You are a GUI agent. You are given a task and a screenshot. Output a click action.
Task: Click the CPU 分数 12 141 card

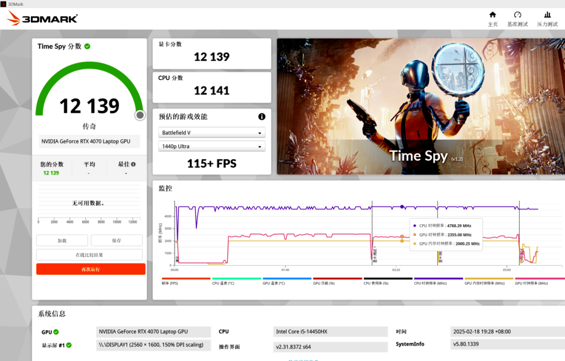point(212,87)
